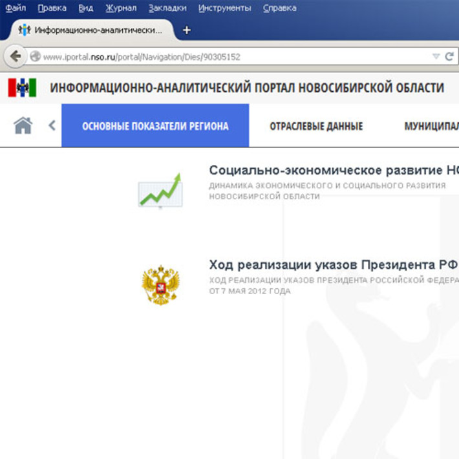Viewport: 459px width, 459px height.
Task: Click the site identity globe icon
Action: click(36, 56)
